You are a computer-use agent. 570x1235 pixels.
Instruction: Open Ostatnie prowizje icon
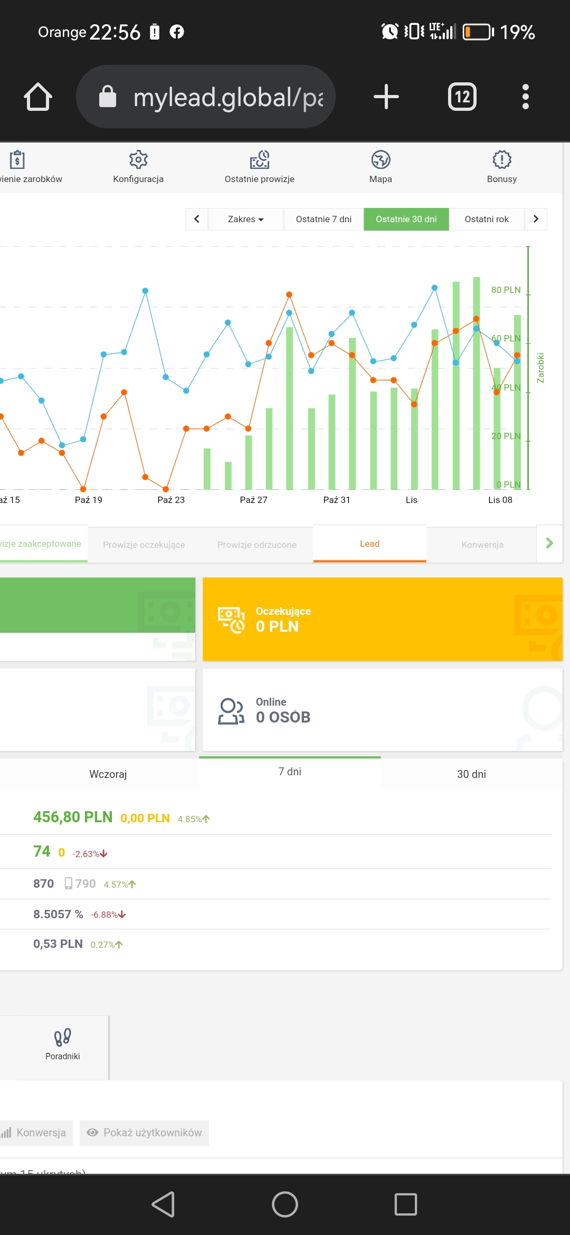(259, 160)
